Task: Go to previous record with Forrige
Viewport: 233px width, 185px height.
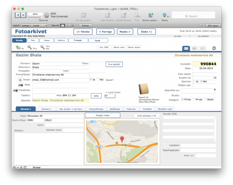Action: (x=105, y=32)
